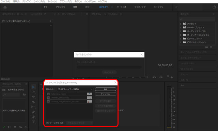Image resolution: width=218 pixels, height=131 pixels.
Task: Toggle the money_satsutaba2 layer checkbox
Action: pos(48,98)
